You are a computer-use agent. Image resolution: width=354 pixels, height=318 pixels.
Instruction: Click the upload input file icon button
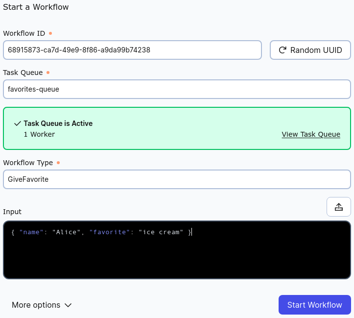338,207
